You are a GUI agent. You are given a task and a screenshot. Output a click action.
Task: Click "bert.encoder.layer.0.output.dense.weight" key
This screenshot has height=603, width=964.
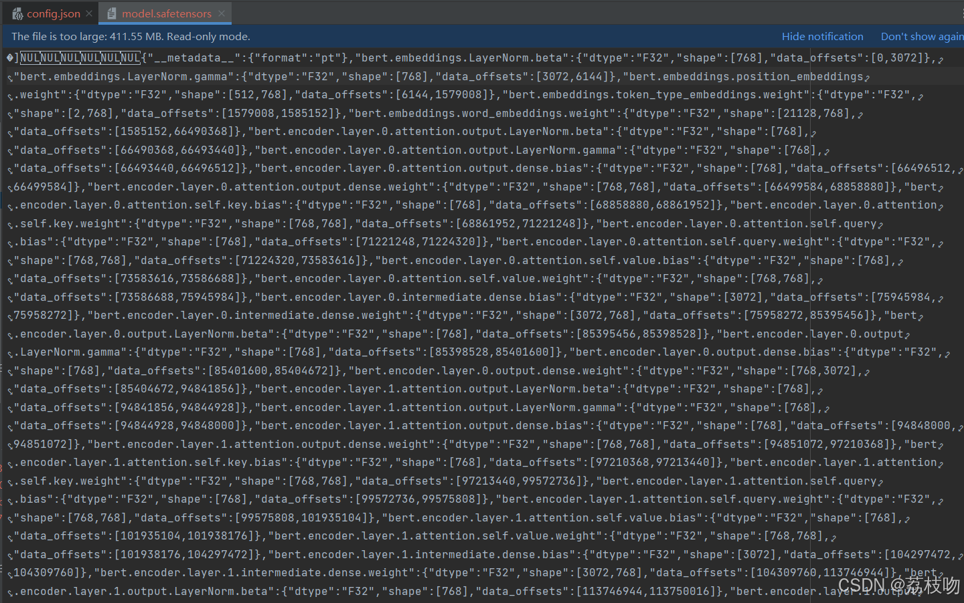489,371
